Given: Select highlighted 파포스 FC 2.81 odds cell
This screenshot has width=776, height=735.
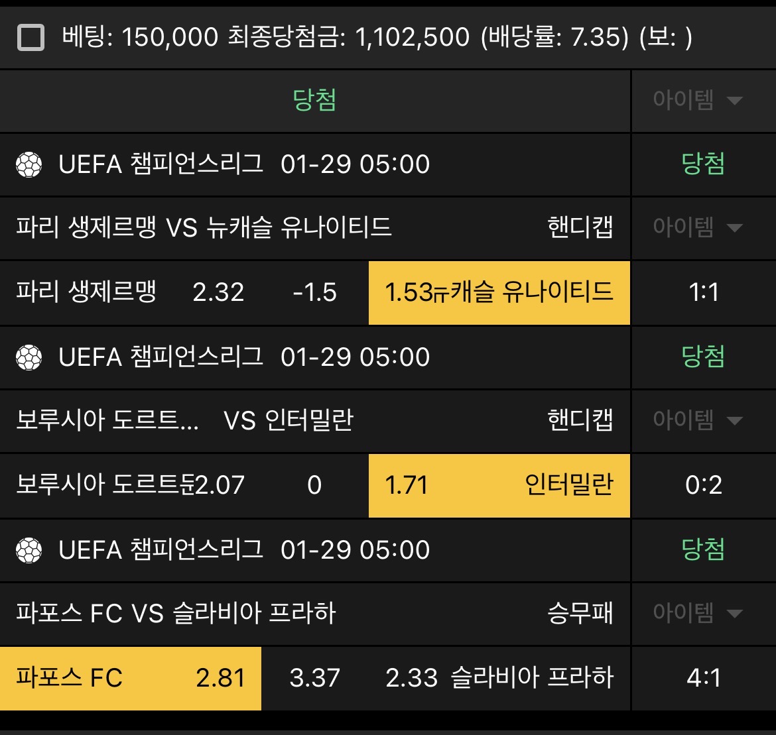Looking at the screenshot, I should click(x=131, y=678).
